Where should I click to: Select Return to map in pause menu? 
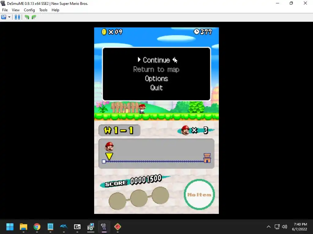[156, 69]
